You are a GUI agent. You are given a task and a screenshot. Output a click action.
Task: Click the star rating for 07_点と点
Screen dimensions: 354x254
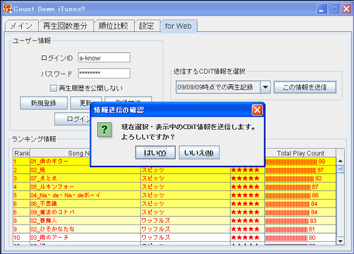(x=245, y=178)
